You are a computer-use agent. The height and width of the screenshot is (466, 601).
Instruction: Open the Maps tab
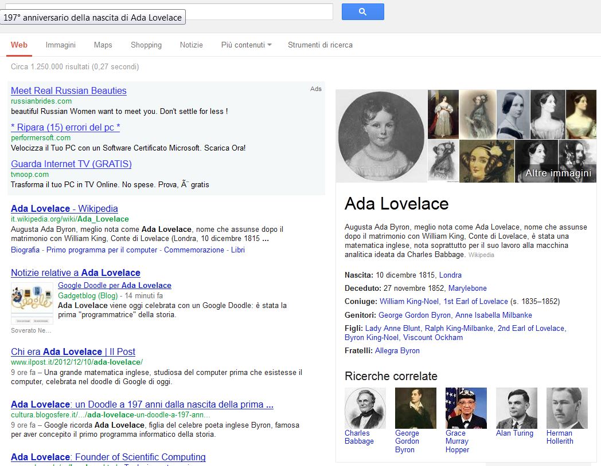pyautogui.click(x=103, y=45)
